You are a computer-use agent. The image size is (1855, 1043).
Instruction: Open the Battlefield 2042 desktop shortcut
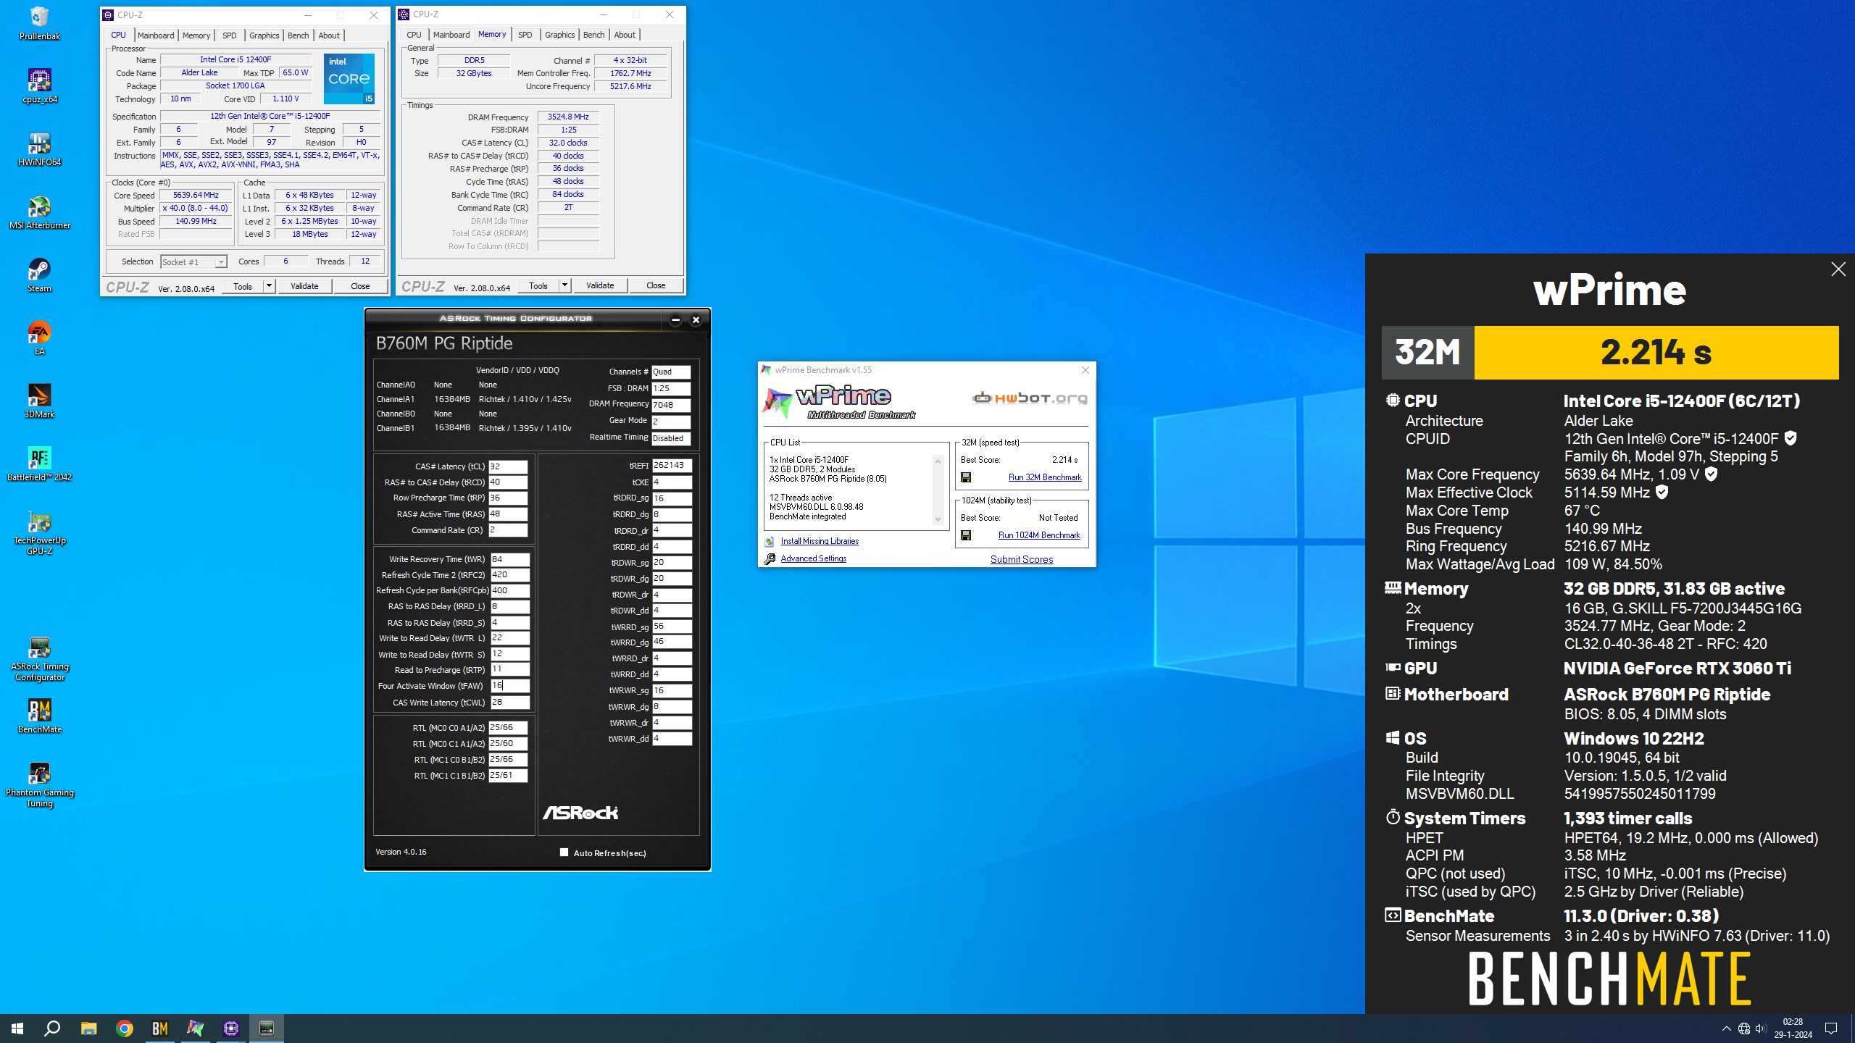point(39,464)
